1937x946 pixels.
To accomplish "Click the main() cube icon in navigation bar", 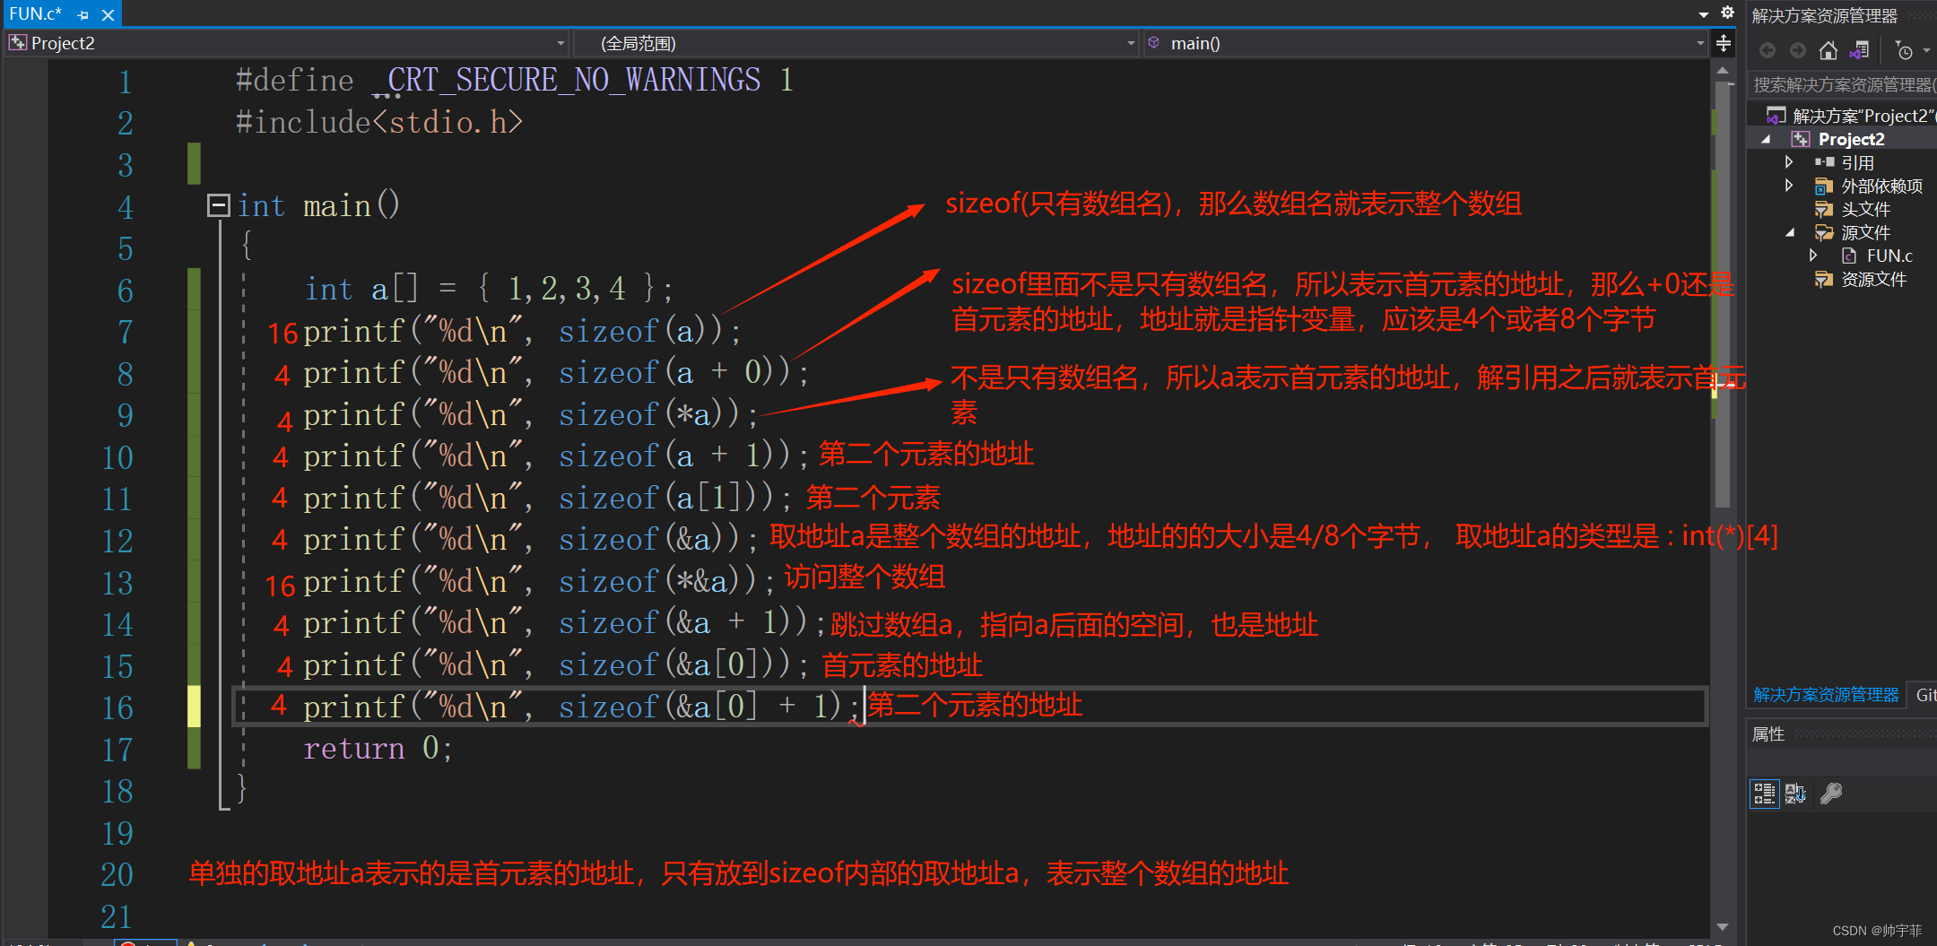I will (x=1154, y=42).
